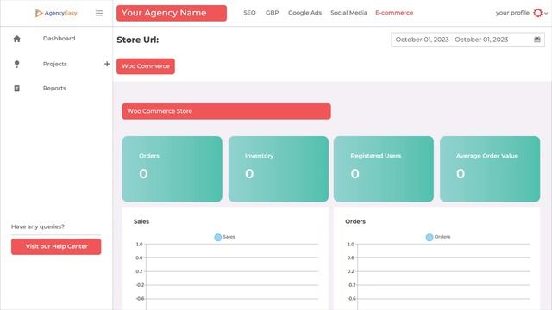
Task: Add a new project with plus icon
Action: (107, 64)
